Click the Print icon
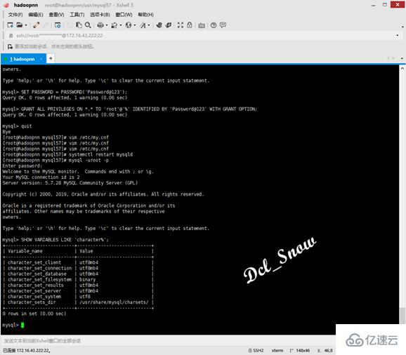 pos(100,25)
